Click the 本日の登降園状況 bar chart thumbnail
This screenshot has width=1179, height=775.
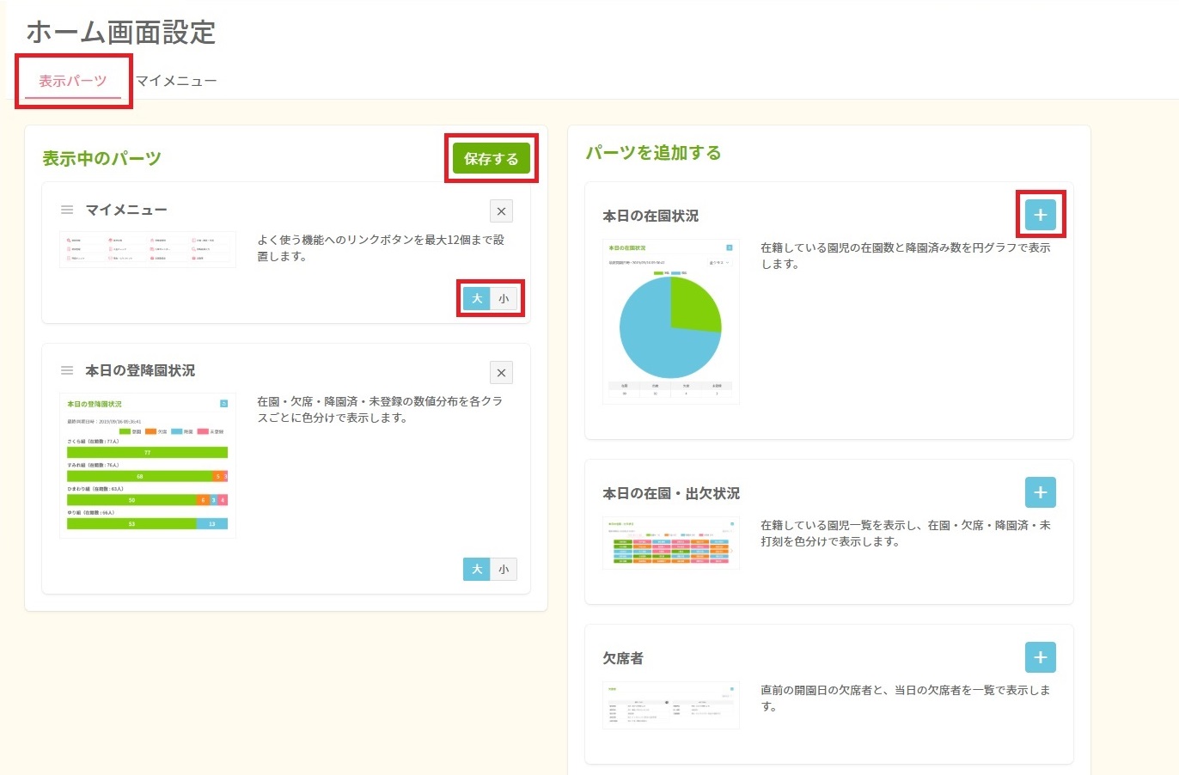click(x=148, y=465)
